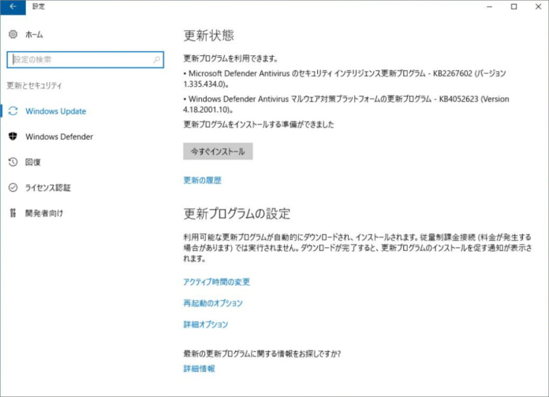Click the Windows Defender shield icon
This screenshot has width=549, height=397.
[x=13, y=137]
